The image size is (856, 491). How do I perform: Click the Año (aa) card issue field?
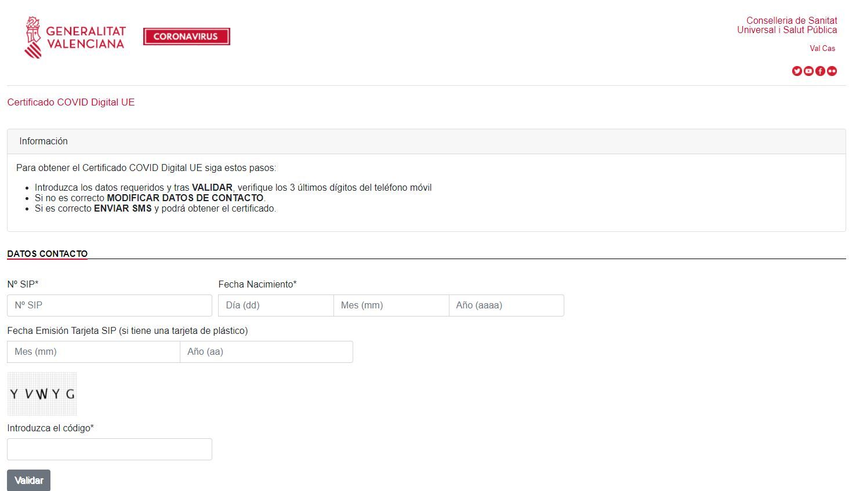[x=266, y=352]
